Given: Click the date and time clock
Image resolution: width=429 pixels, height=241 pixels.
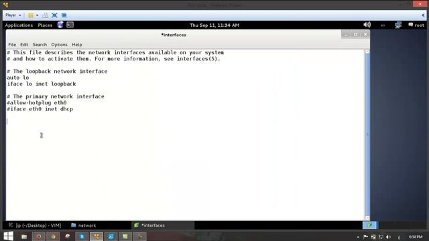Looking at the screenshot, I should coord(214,25).
